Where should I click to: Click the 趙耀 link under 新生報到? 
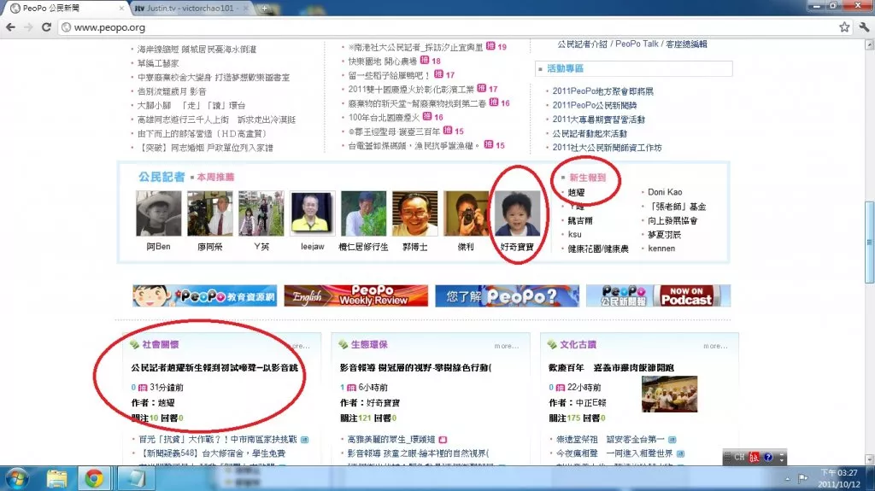576,192
